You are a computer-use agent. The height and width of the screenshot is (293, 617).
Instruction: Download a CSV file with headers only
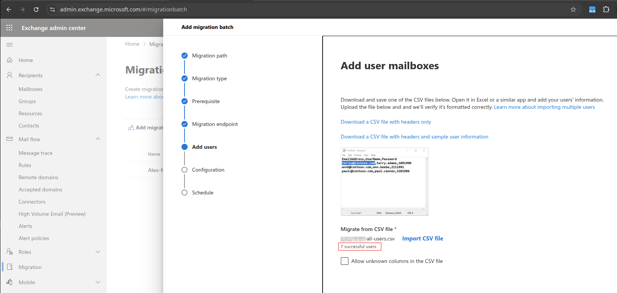tap(386, 122)
